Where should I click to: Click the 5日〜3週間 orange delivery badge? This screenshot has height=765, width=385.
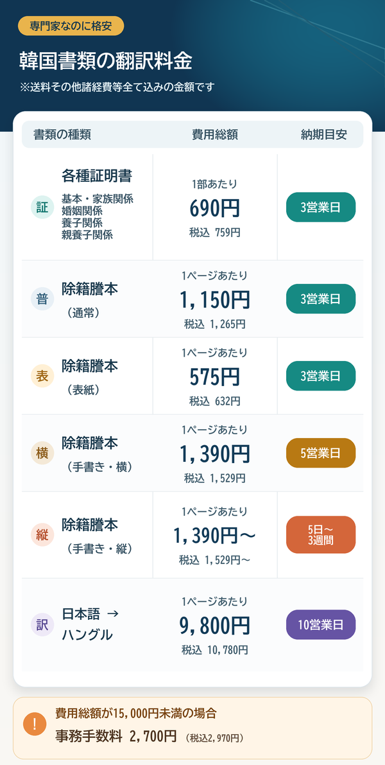click(x=321, y=534)
